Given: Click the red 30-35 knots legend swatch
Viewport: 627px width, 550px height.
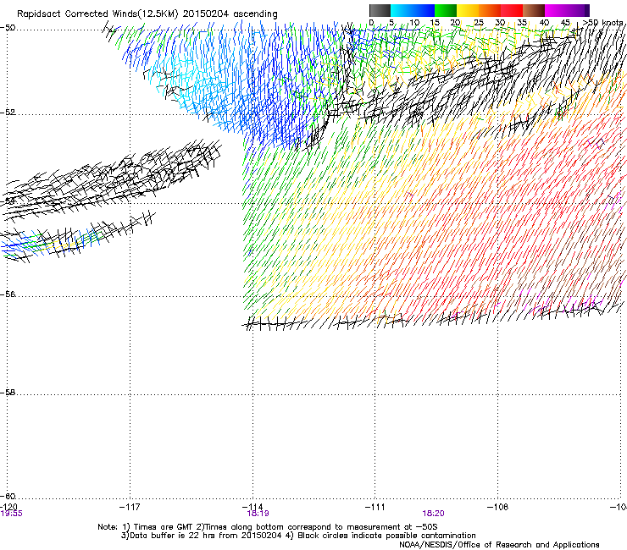Looking at the screenshot, I should (512, 10).
